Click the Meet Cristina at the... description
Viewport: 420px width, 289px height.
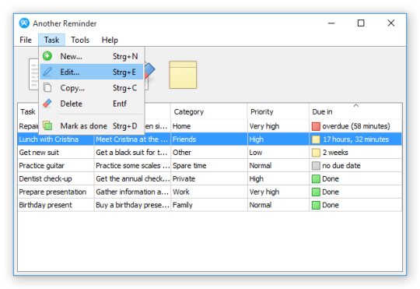pyautogui.click(x=132, y=139)
